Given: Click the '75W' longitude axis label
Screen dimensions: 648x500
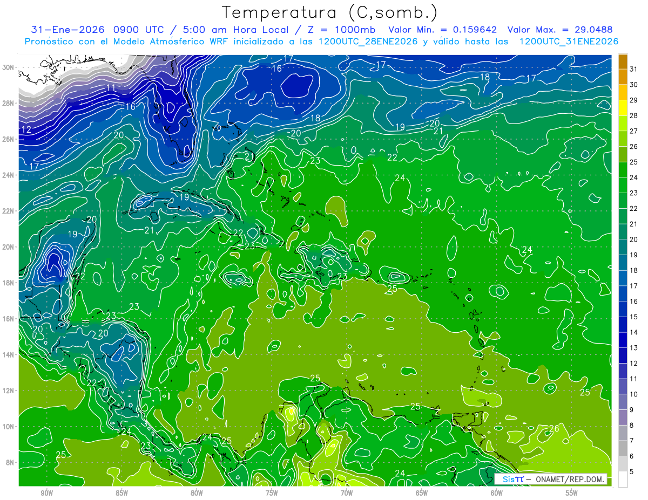Looking at the screenshot, I should [272, 493].
